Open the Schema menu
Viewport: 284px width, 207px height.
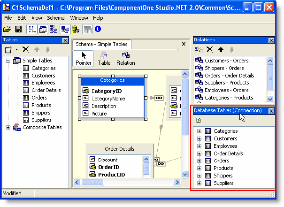coord(56,18)
